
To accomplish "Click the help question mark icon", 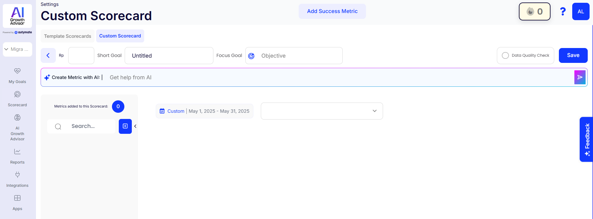I will coord(563,11).
